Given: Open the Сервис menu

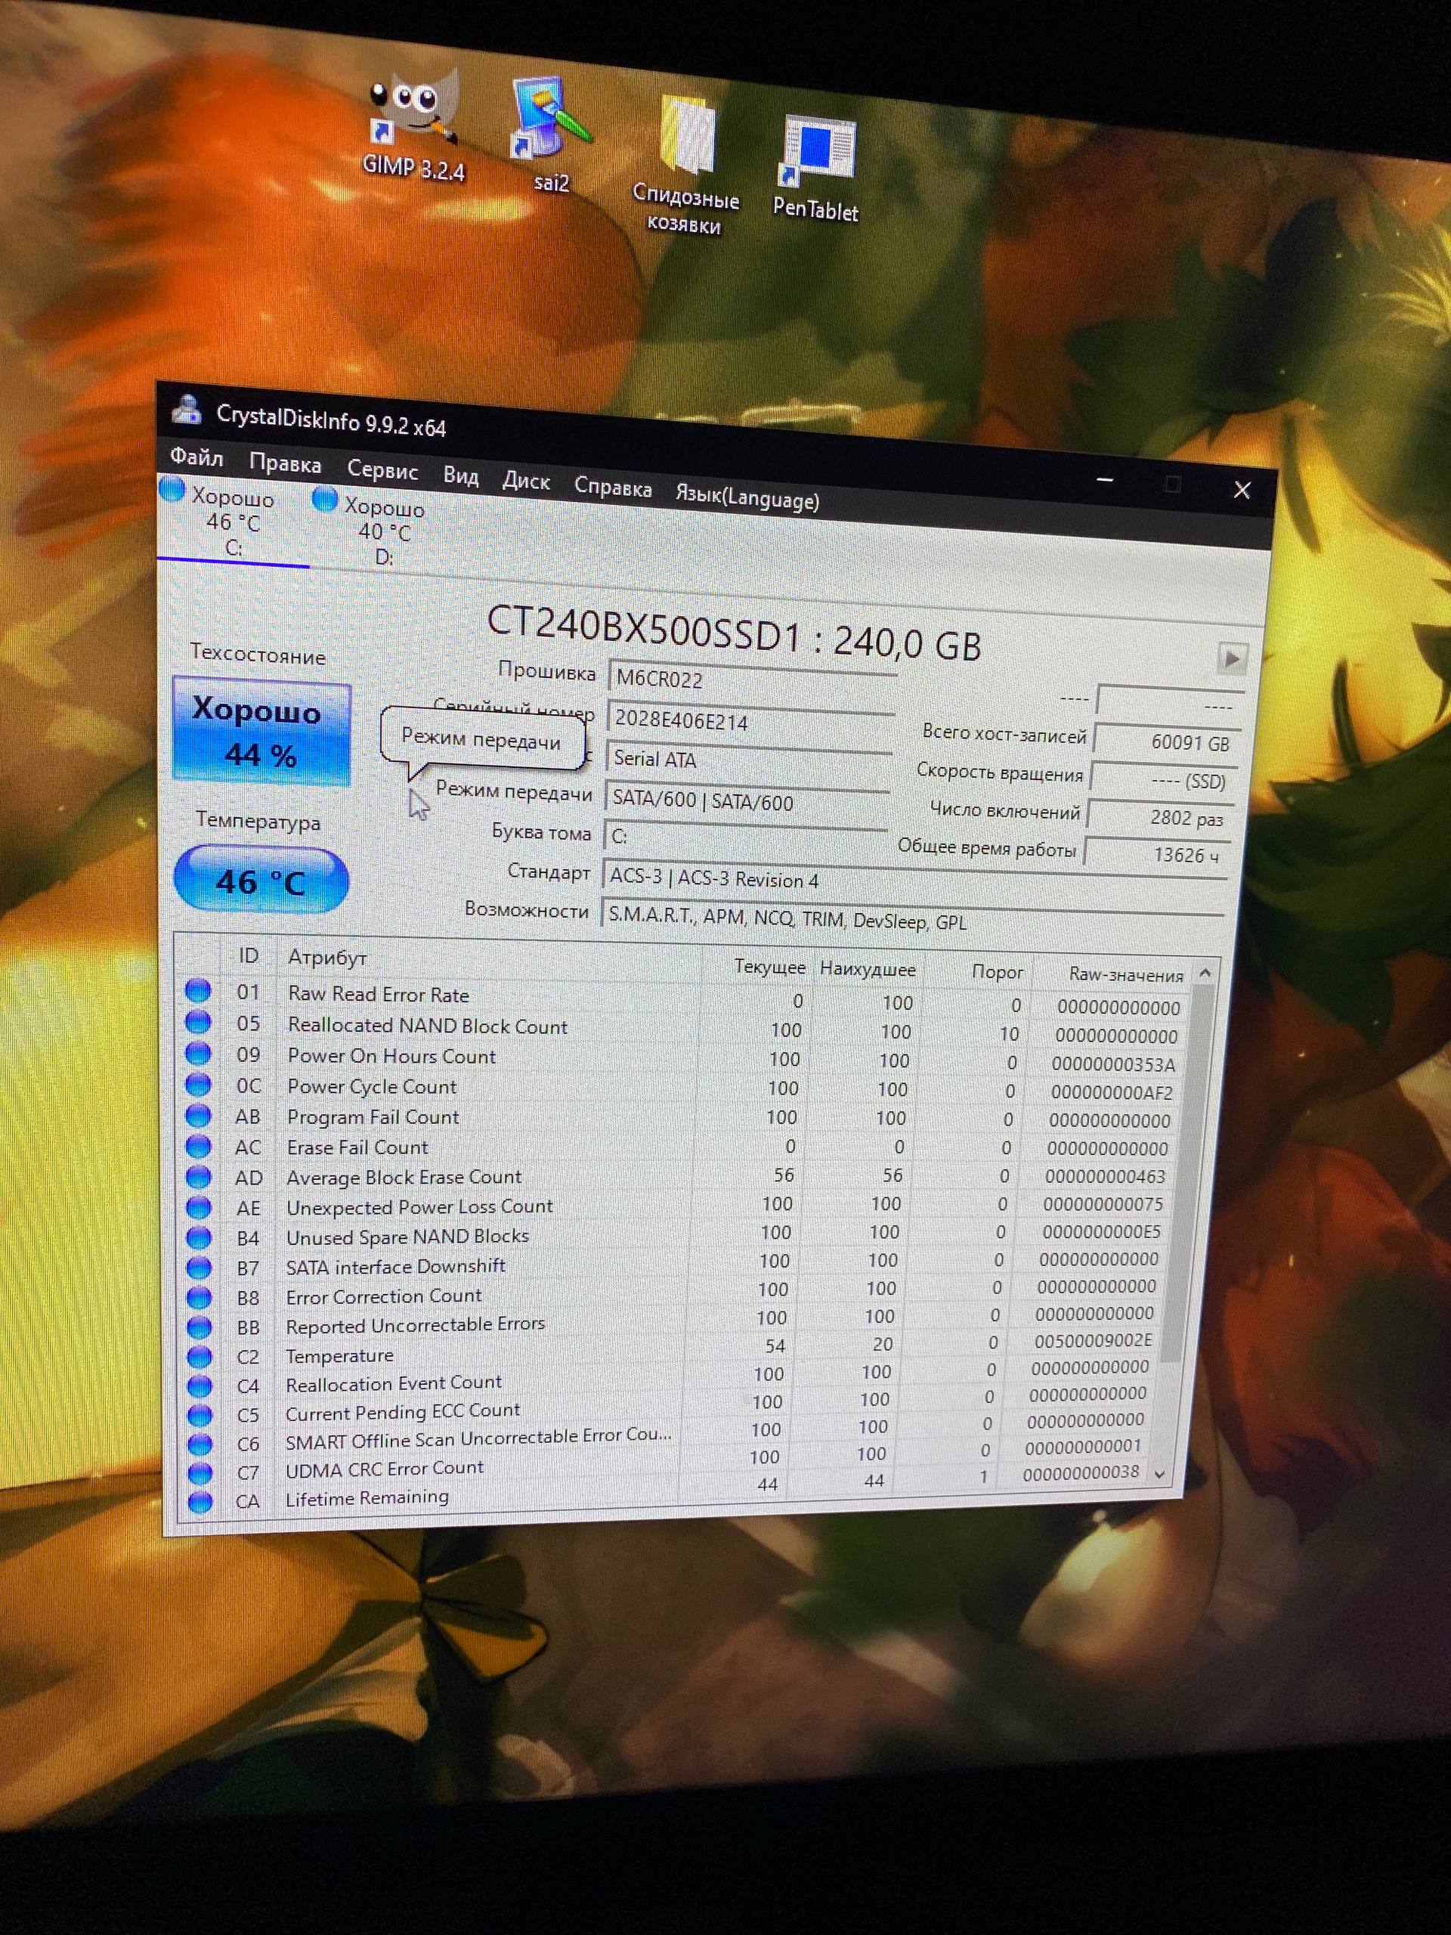Looking at the screenshot, I should [x=382, y=469].
